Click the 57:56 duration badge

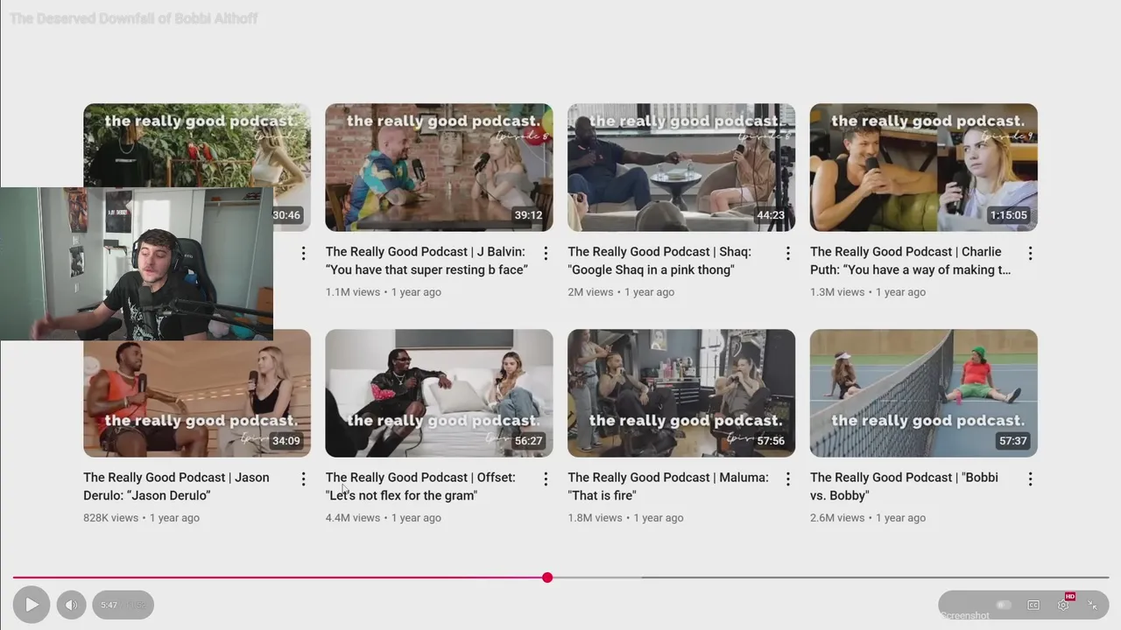(x=771, y=441)
